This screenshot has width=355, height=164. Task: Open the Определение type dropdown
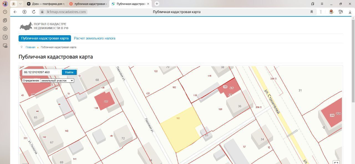pos(57,80)
